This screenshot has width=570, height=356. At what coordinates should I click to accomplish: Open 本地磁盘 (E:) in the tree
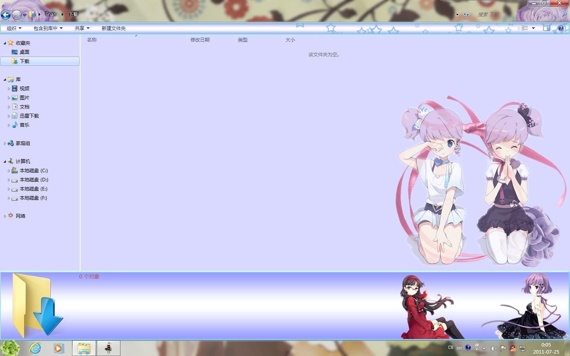pyautogui.click(x=33, y=188)
